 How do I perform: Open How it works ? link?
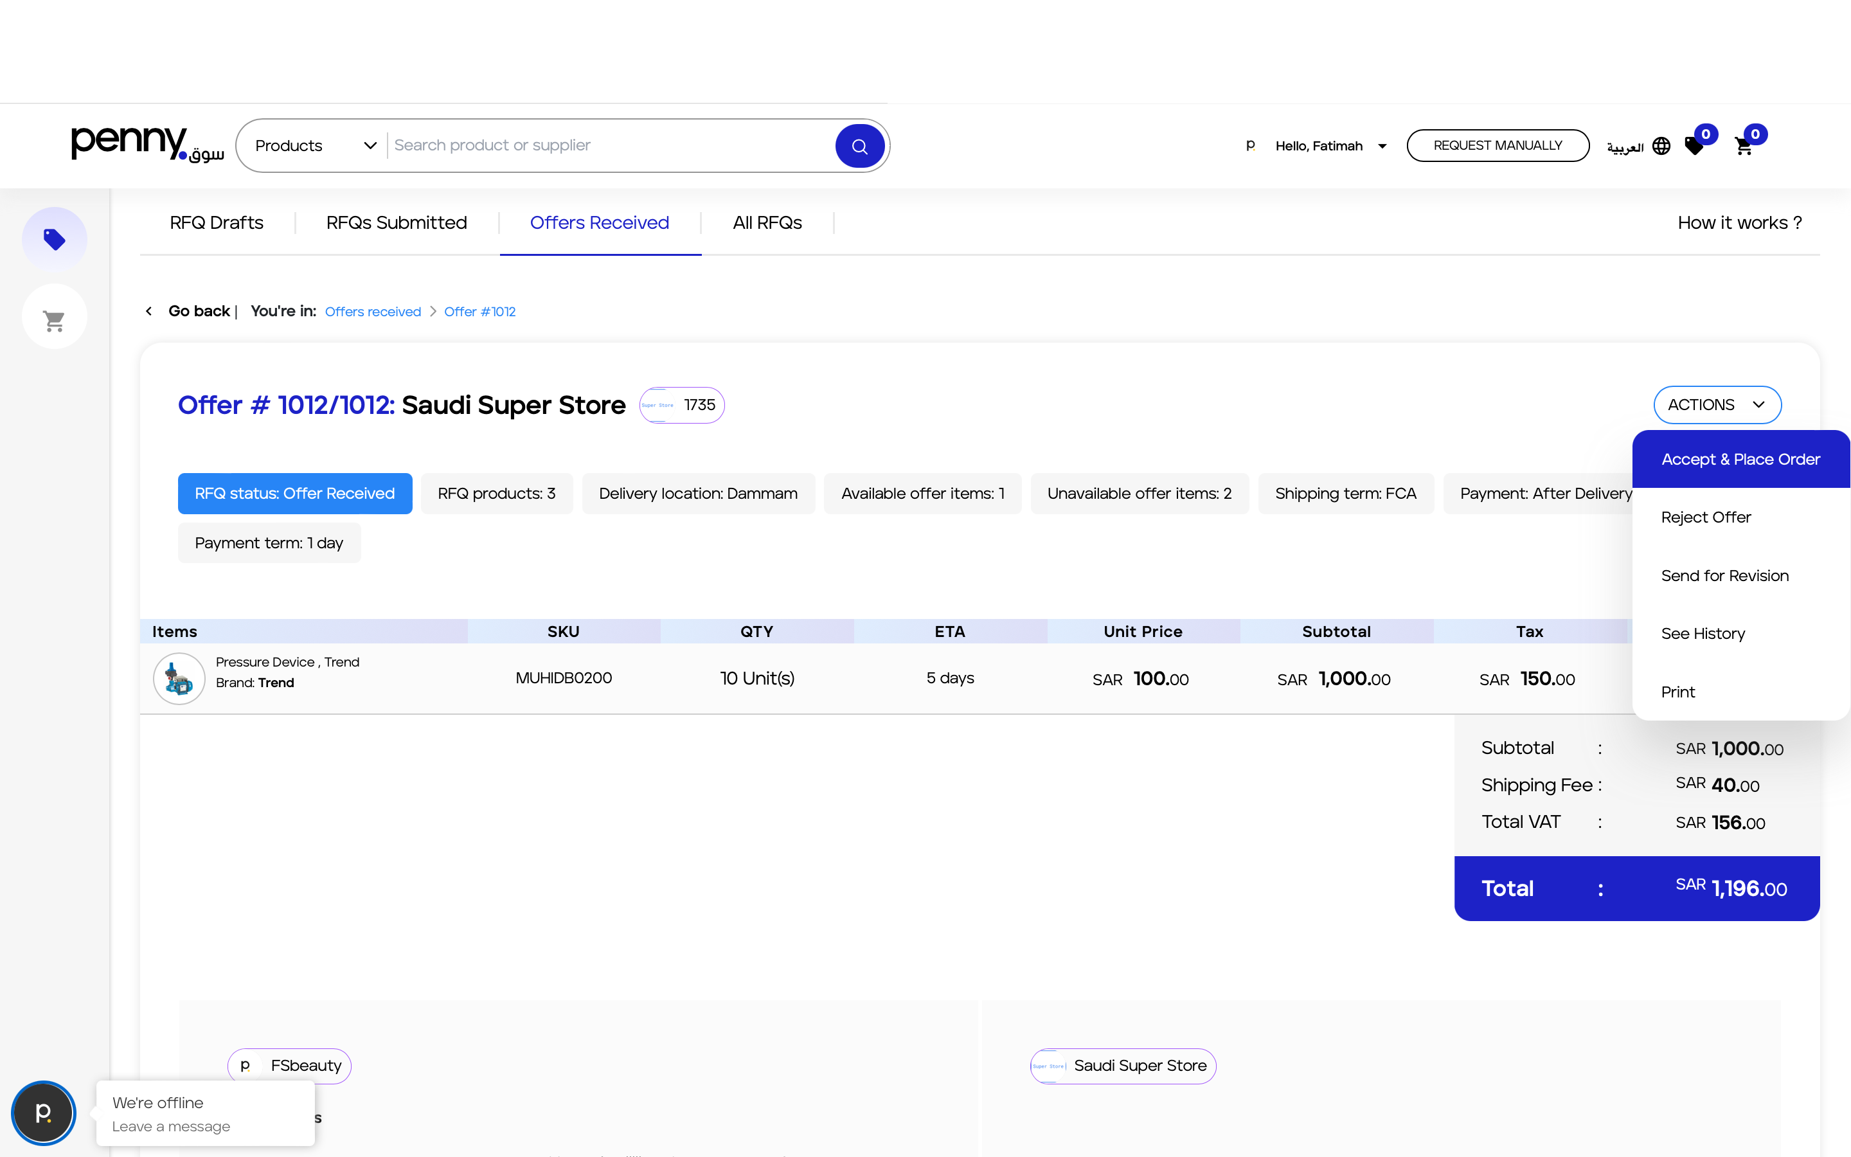tap(1739, 222)
